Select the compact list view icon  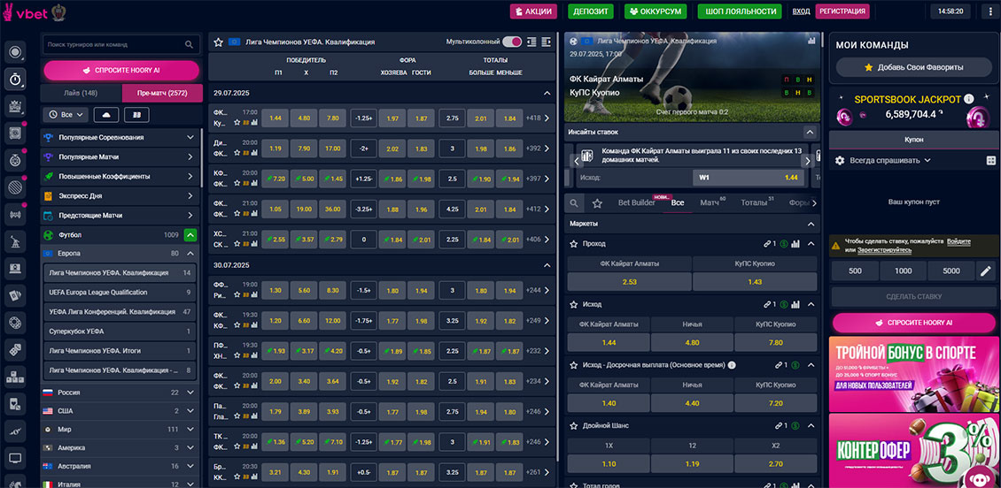[532, 42]
